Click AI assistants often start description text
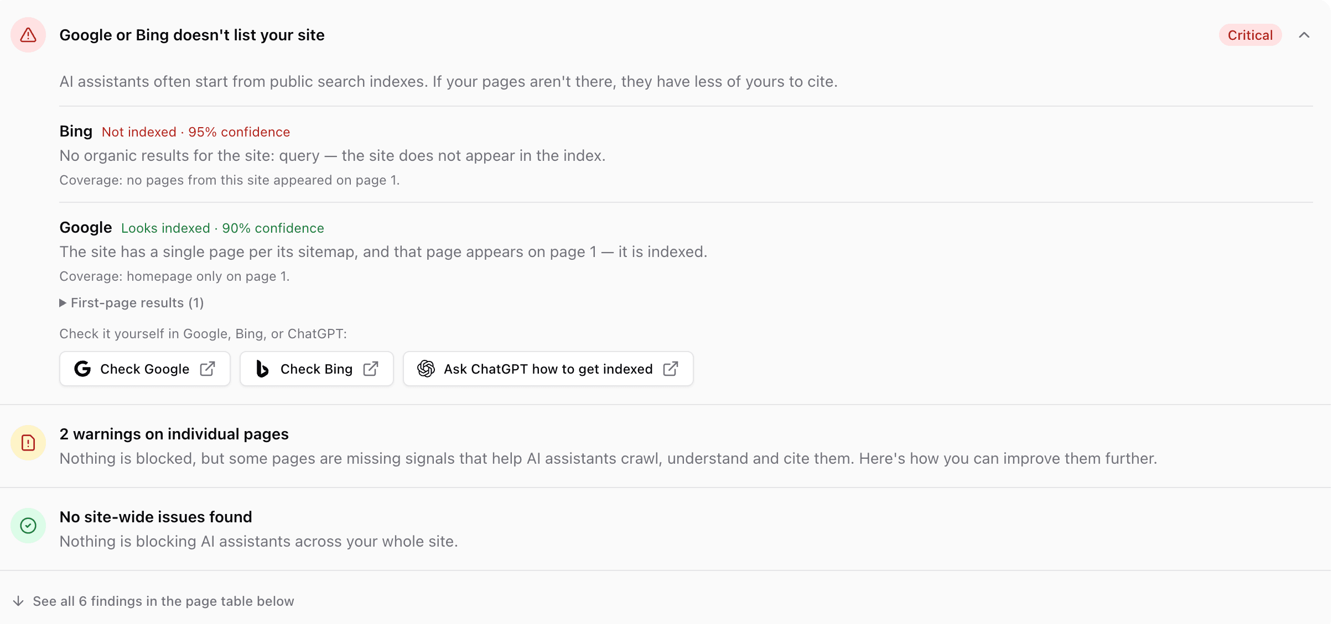The height and width of the screenshot is (624, 1333). 449,82
